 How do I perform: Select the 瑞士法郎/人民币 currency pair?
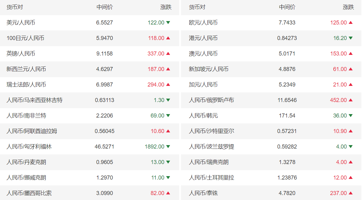coord(26,84)
